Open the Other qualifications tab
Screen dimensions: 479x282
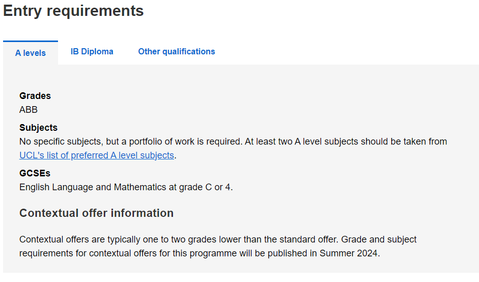(177, 52)
